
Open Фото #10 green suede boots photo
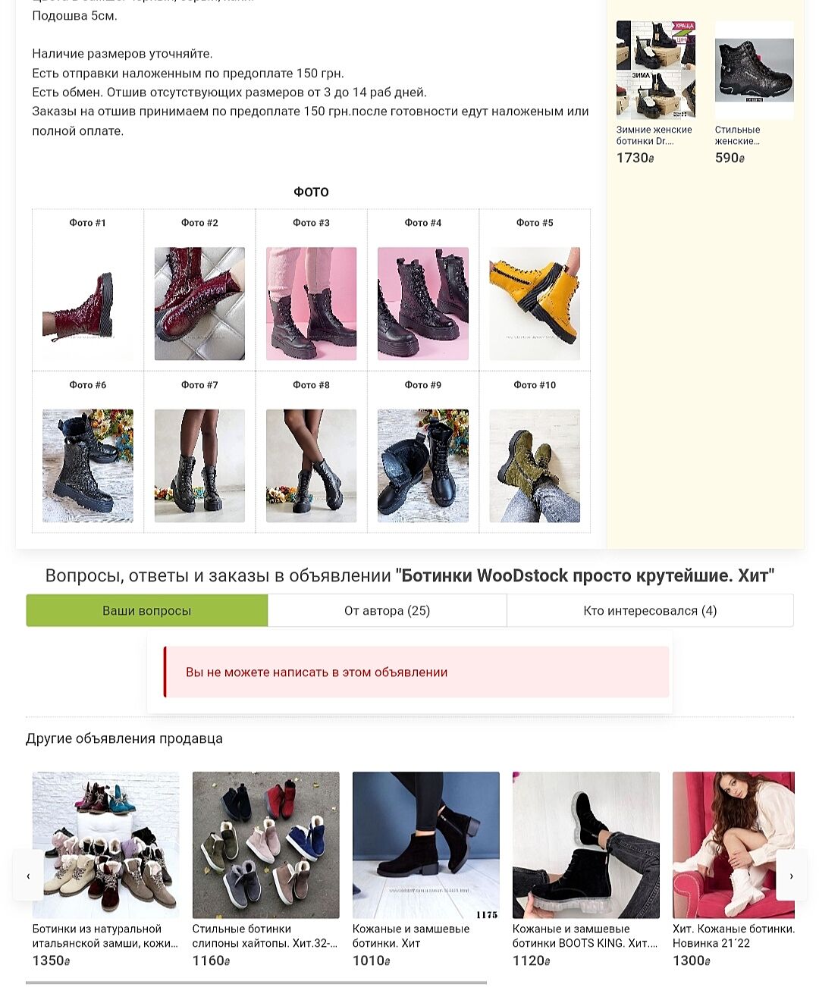[535, 466]
